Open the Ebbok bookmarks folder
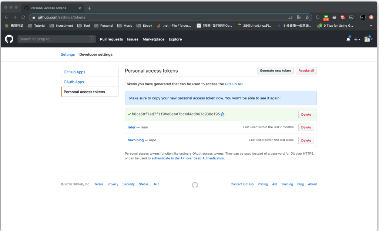The height and width of the screenshot is (231, 379). point(144,26)
